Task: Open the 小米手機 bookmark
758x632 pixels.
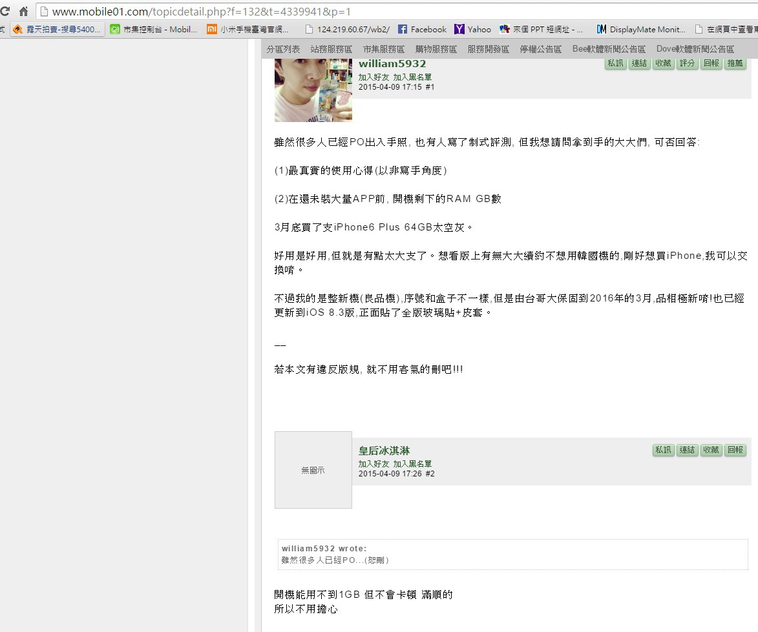Action: tap(247, 30)
